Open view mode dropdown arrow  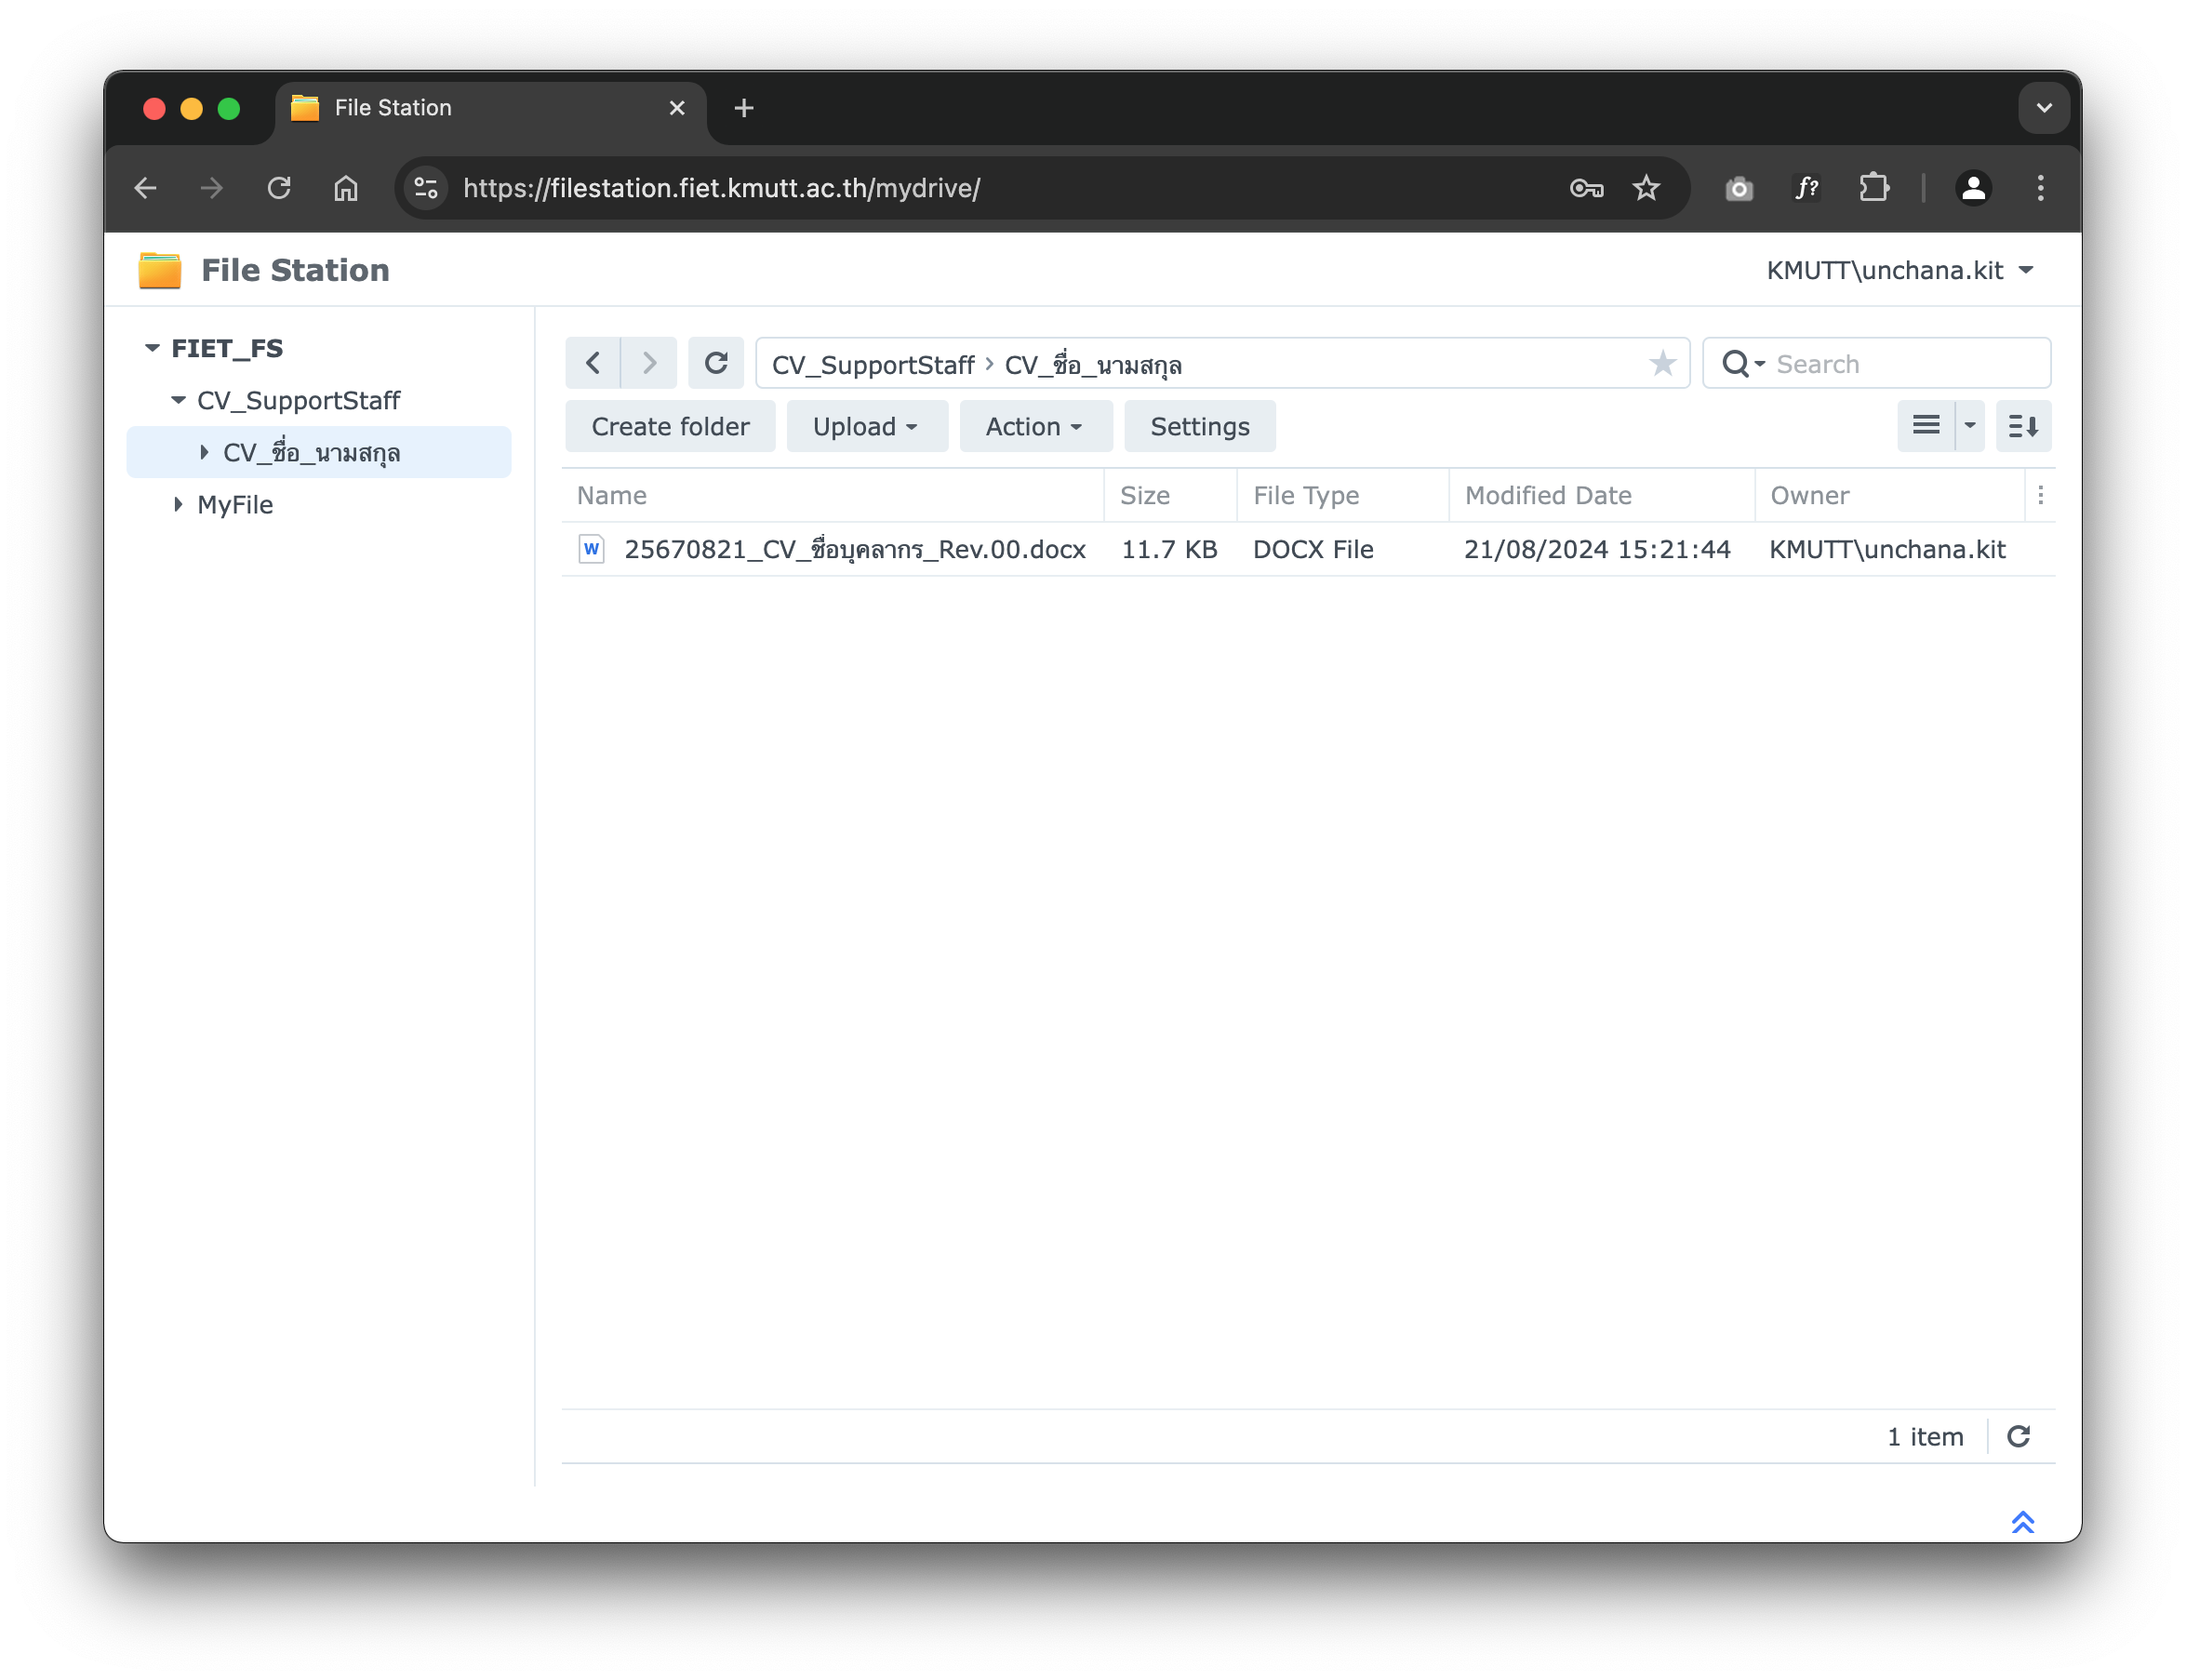tap(1970, 426)
